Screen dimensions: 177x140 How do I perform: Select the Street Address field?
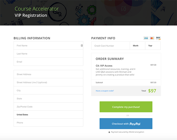point(48,74)
